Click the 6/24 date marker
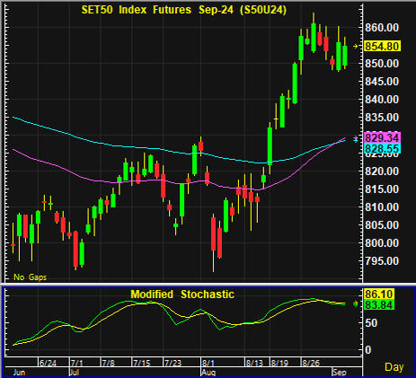Viewport: 416px width, 378px height. click(x=48, y=364)
